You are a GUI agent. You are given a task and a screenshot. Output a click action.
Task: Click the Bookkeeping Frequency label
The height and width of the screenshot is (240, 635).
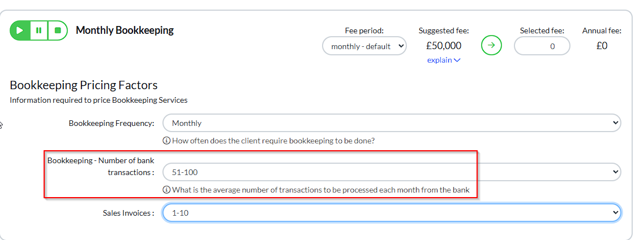tap(111, 123)
